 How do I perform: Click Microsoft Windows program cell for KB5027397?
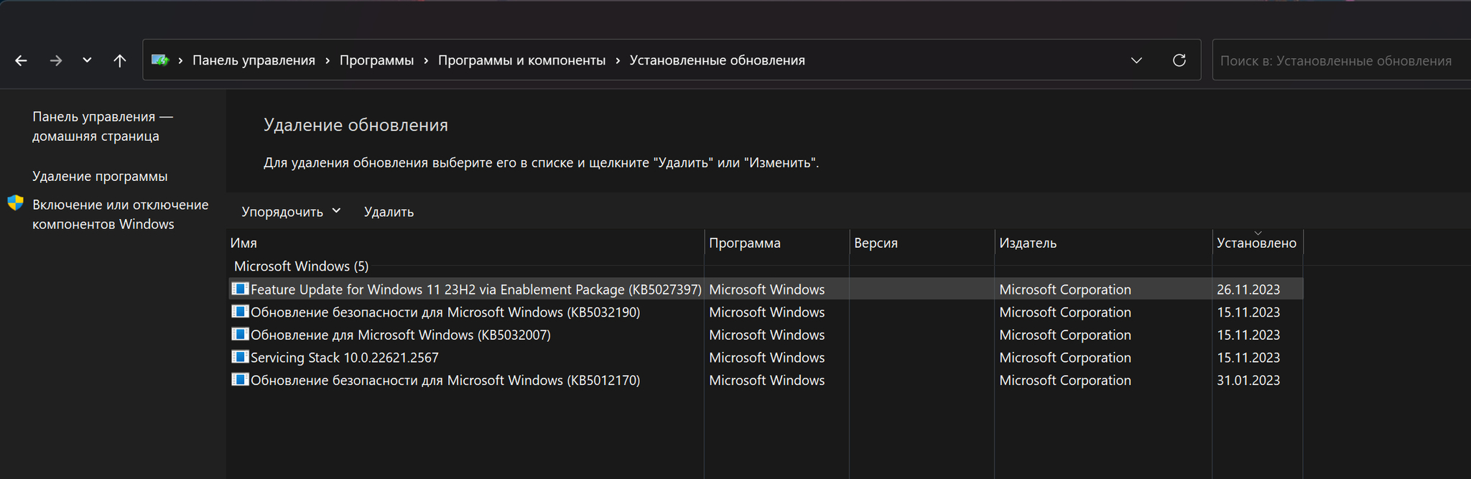pos(767,289)
